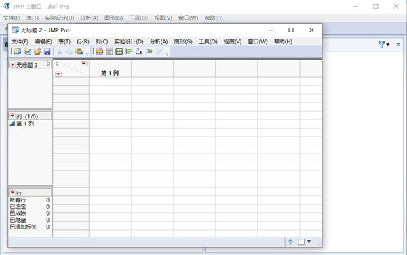The height and width of the screenshot is (255, 407).
Task: Tick the status bar checkbox
Action: (301, 242)
